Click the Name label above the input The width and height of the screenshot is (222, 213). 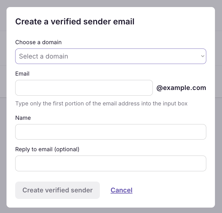(23, 118)
